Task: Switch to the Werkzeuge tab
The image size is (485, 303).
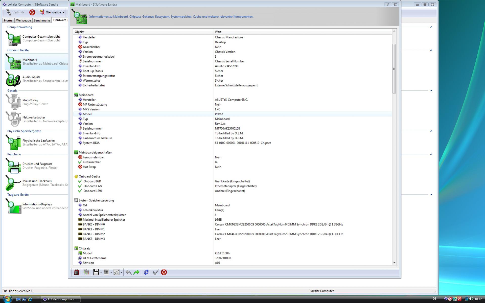Action: (24, 20)
